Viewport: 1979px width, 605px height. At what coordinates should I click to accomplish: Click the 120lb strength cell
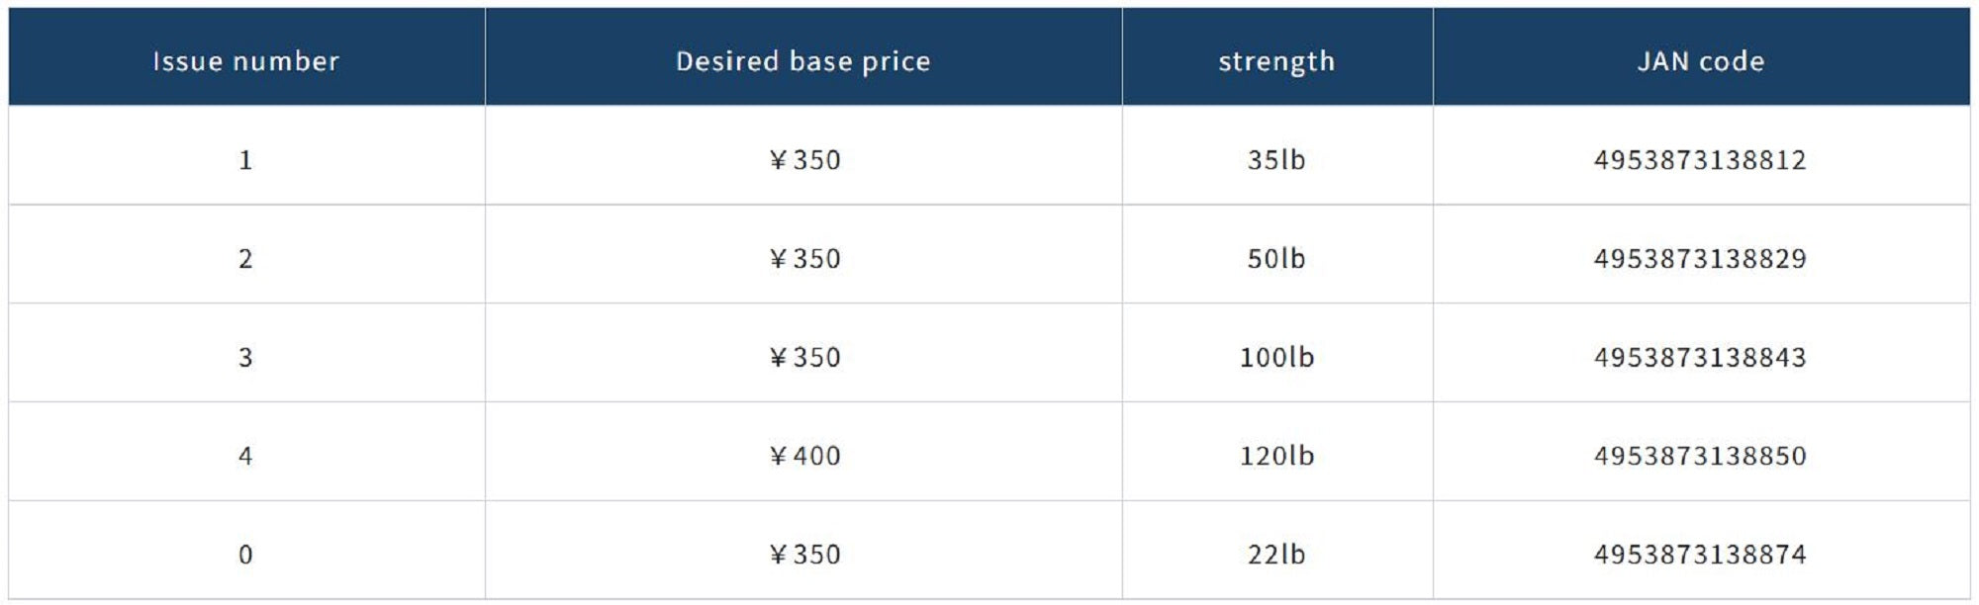(1276, 456)
